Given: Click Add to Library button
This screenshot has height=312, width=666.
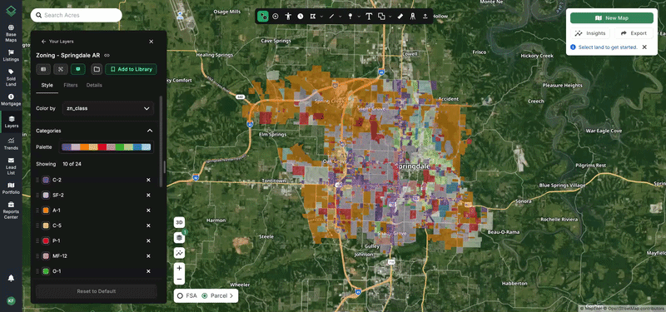Looking at the screenshot, I should 132,69.
